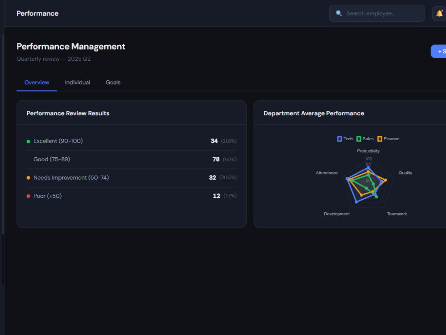Select the Poor (<50) row
This screenshot has height=335, width=446.
coord(132,196)
